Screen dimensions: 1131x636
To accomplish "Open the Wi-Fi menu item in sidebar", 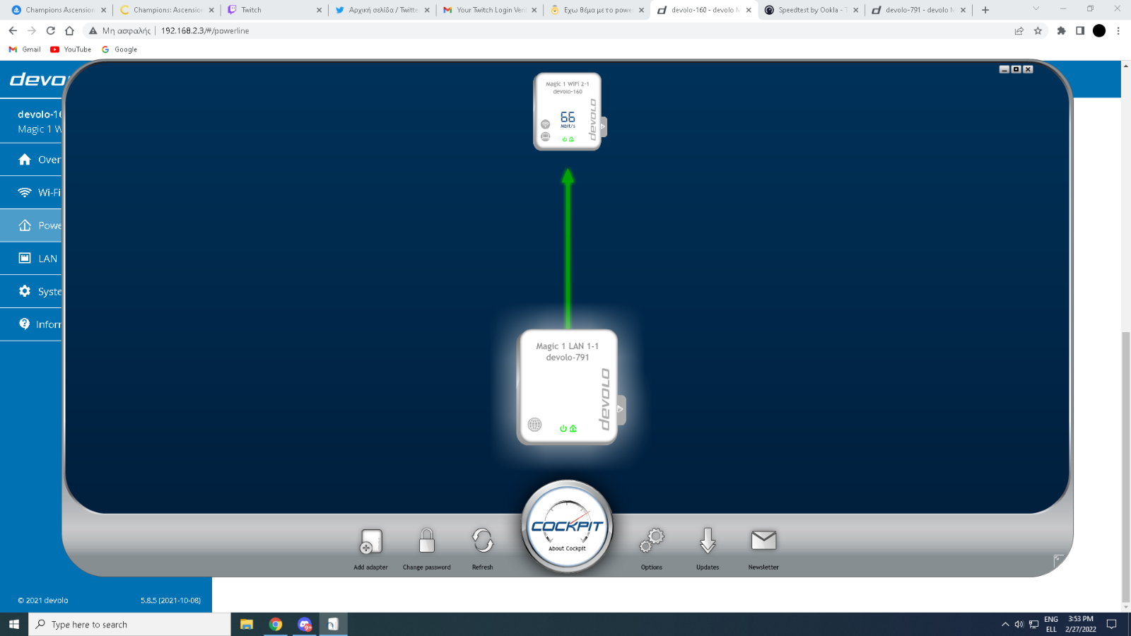I will (31, 192).
